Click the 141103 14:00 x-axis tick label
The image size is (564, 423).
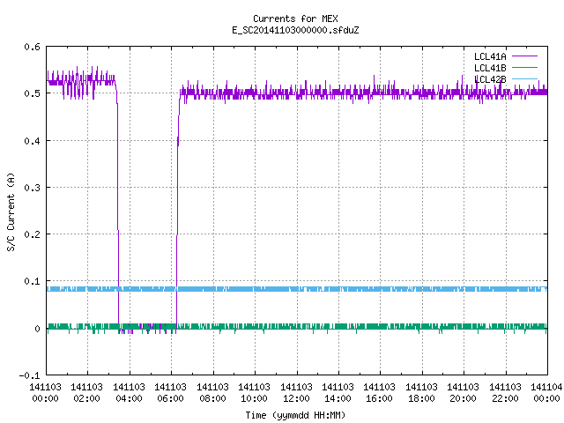[338, 392]
